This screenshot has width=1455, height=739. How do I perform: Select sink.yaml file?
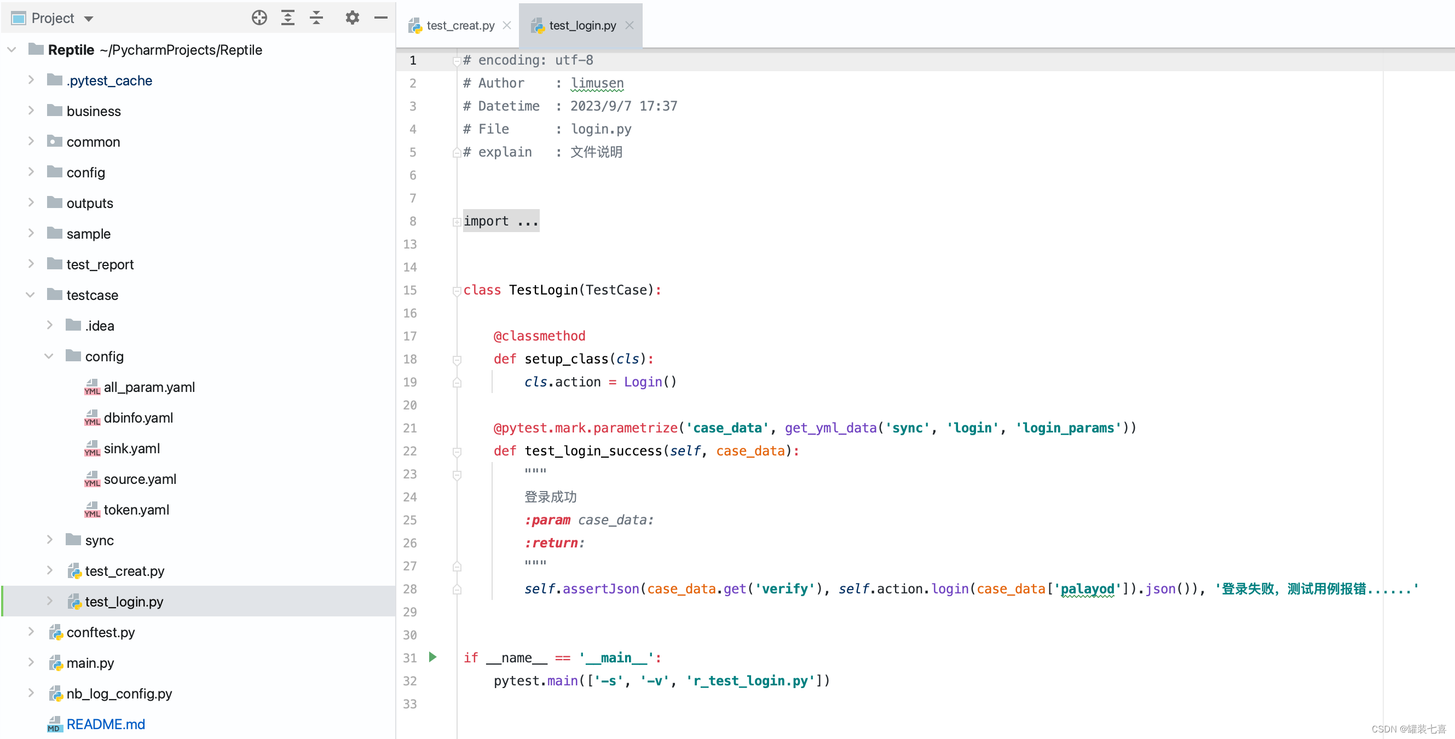[131, 448]
